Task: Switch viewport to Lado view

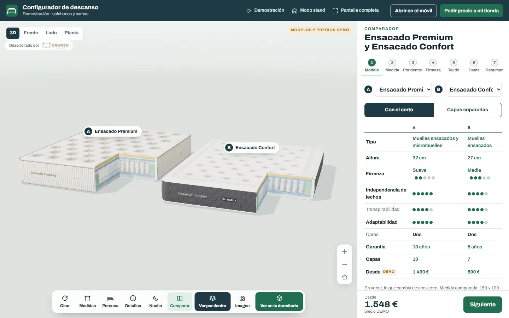Action: pyautogui.click(x=51, y=33)
